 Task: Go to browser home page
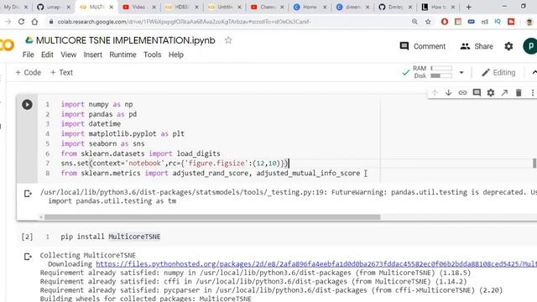(34, 22)
